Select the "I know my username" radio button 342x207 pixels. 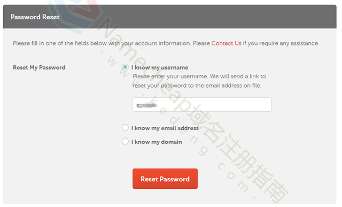point(125,67)
